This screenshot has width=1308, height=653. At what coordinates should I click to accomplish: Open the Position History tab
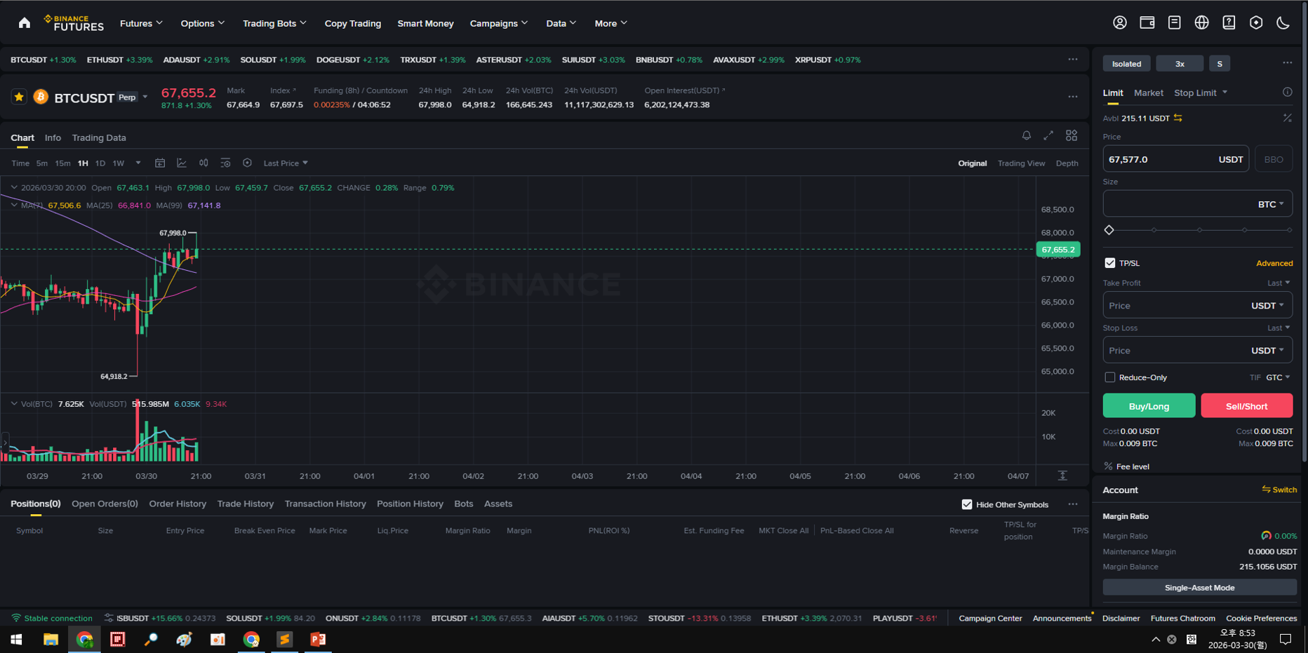pos(410,504)
